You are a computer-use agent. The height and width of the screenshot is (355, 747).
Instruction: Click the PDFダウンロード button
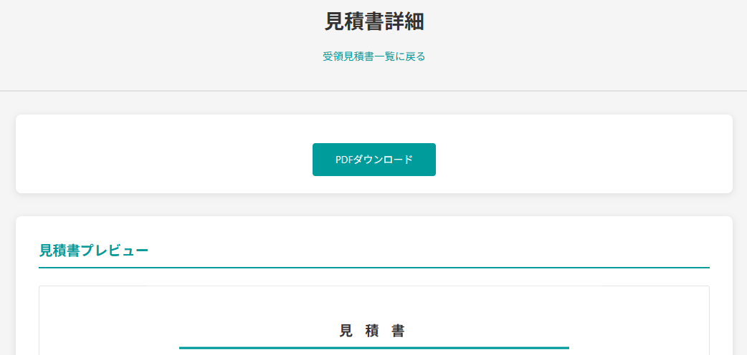373,160
